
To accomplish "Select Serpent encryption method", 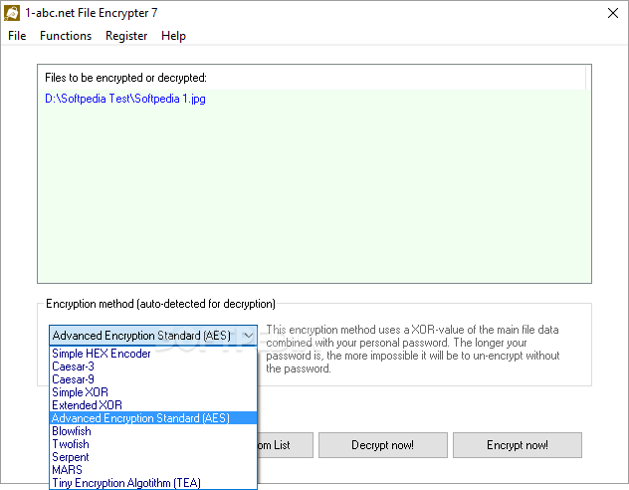I will [x=153, y=457].
